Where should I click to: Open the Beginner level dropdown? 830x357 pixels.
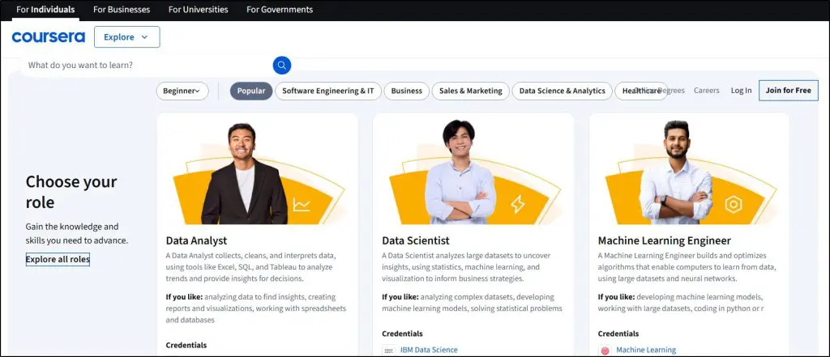[182, 91]
